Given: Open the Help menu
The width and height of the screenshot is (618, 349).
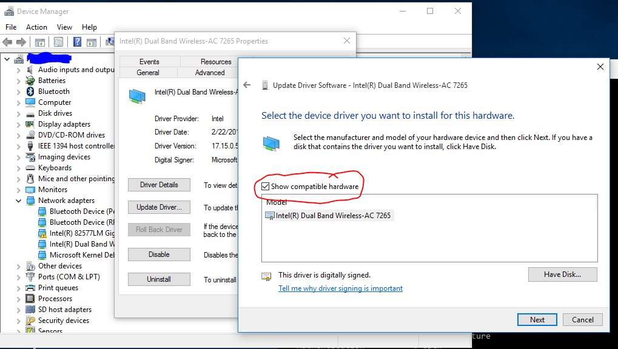Looking at the screenshot, I should click(90, 27).
